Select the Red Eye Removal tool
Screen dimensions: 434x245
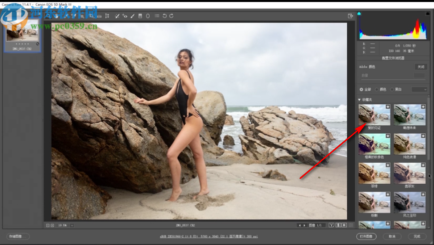coord(125,16)
